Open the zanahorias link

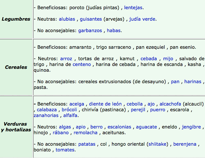(46, 116)
